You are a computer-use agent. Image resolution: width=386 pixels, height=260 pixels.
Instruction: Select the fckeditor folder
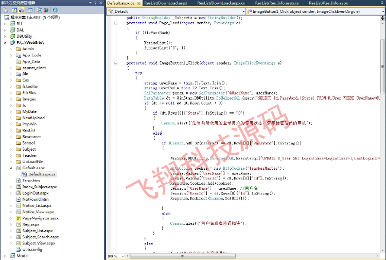pos(30,86)
